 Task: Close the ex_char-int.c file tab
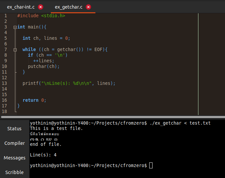(x=41, y=7)
